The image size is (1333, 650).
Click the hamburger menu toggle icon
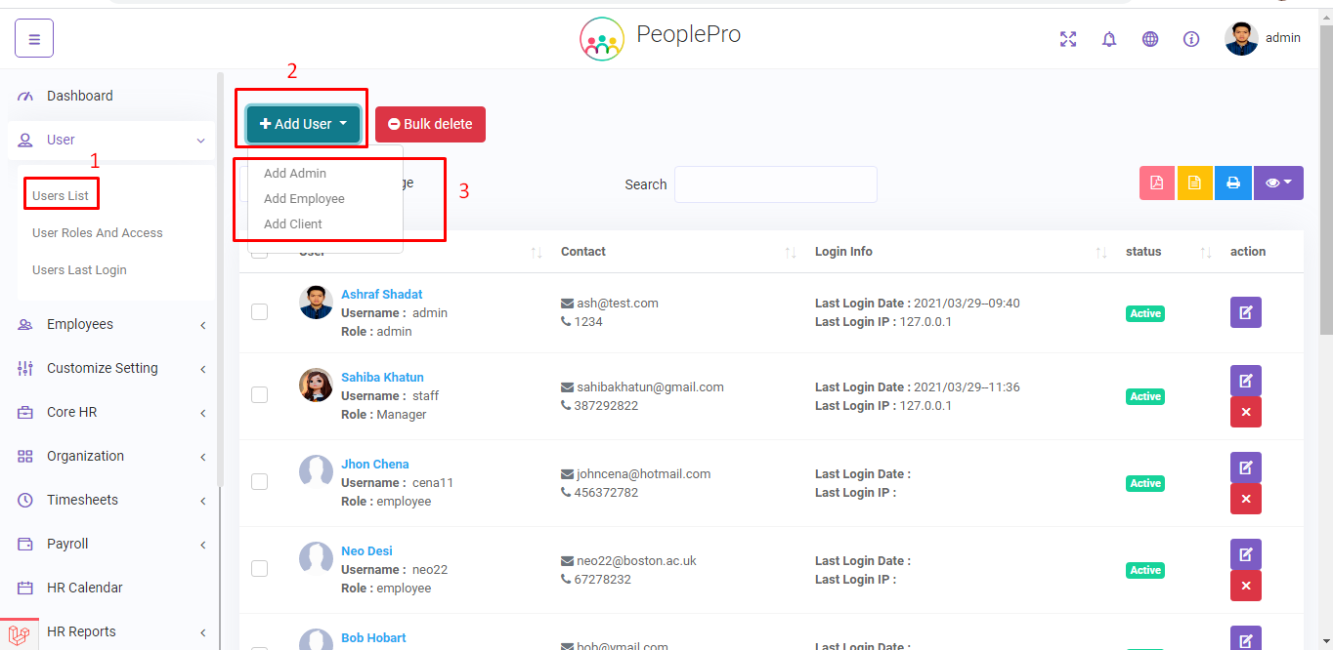click(x=34, y=39)
